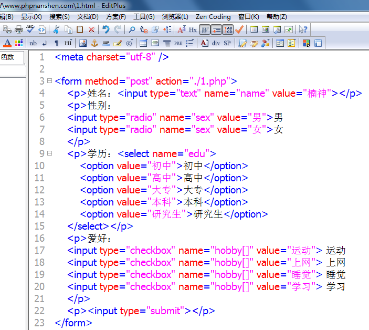Click the Font settings Aa icon
This screenshot has width=369, height=330.
point(182,29)
